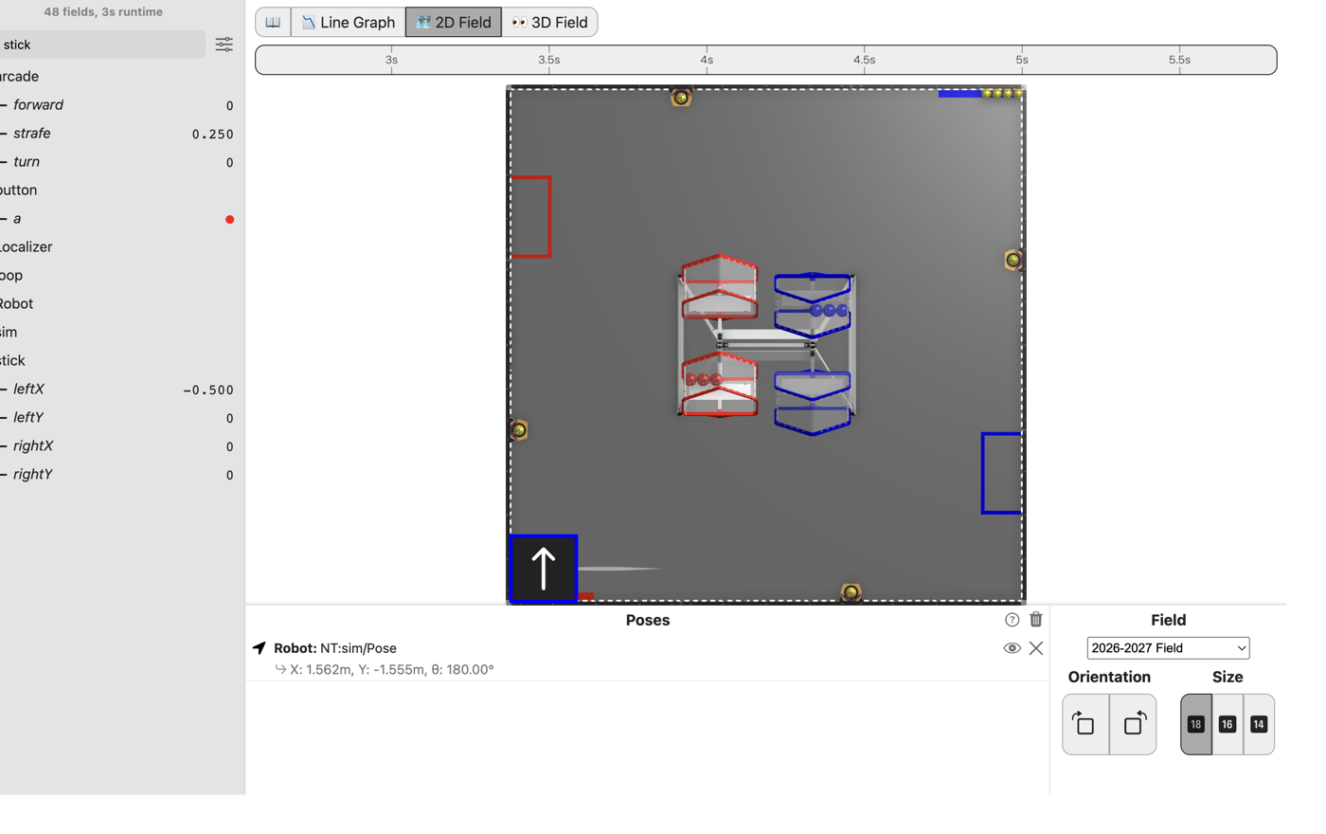The width and height of the screenshot is (1326, 834).
Task: Click the stick search input field
Action: point(102,45)
